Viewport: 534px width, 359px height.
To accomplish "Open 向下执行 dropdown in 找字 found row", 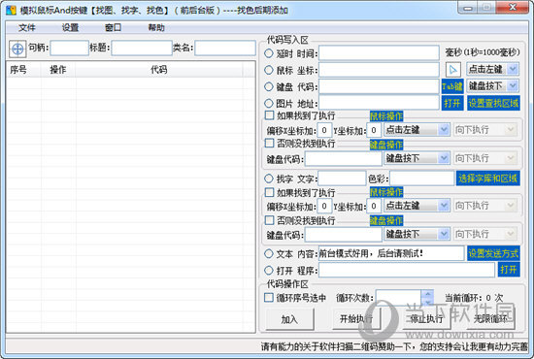I will point(484,206).
